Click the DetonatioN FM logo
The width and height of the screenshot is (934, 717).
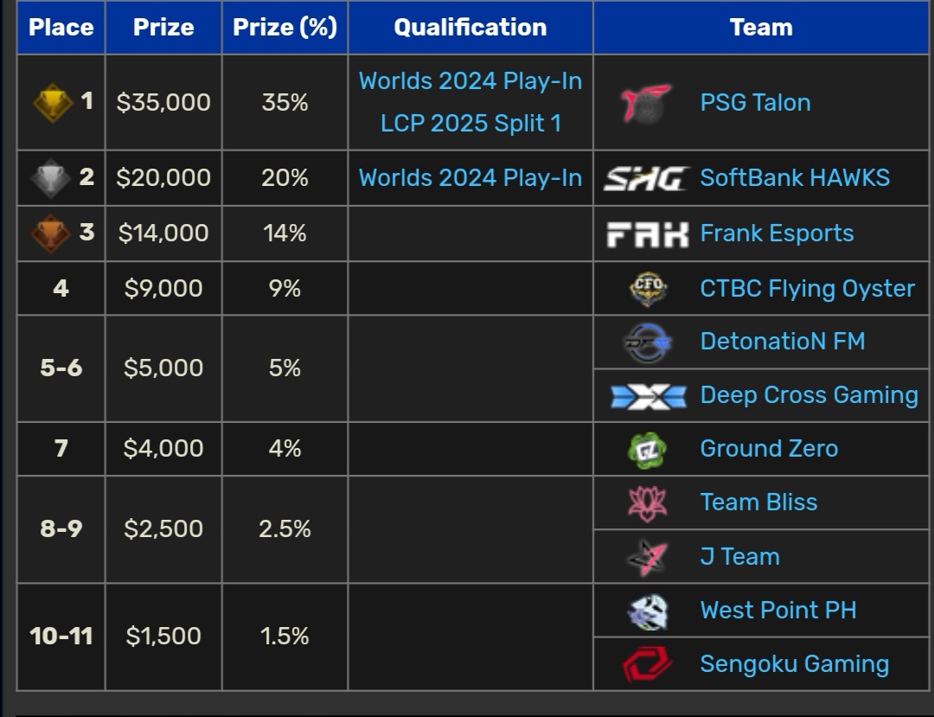[648, 342]
